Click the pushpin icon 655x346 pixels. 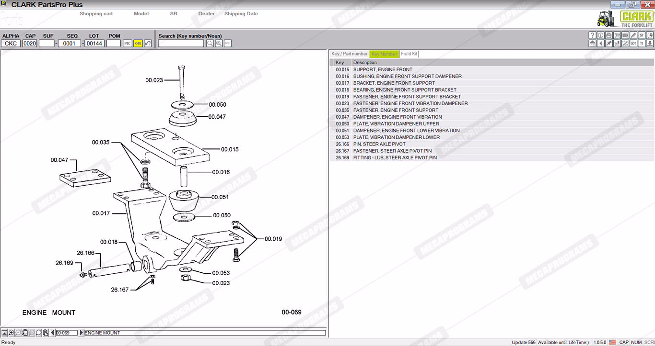[608, 44]
